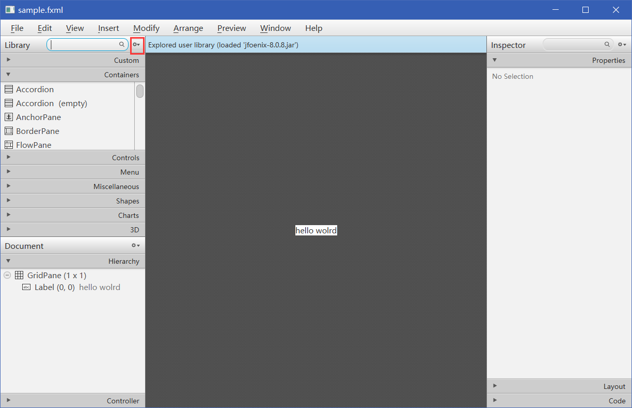The height and width of the screenshot is (408, 632).
Task: Open the File menu
Action: coord(17,28)
